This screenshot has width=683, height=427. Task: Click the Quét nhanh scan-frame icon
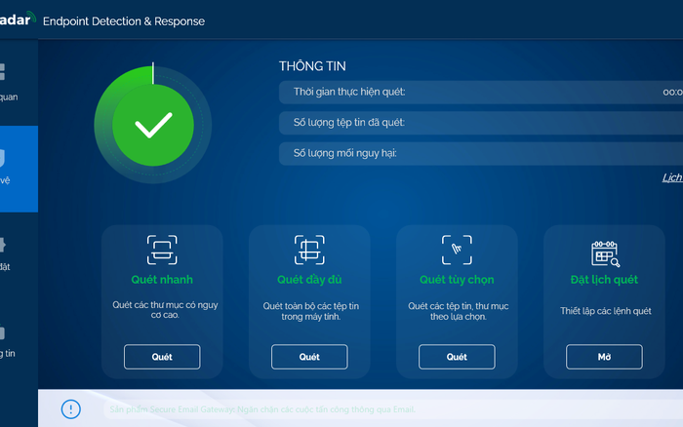(162, 251)
